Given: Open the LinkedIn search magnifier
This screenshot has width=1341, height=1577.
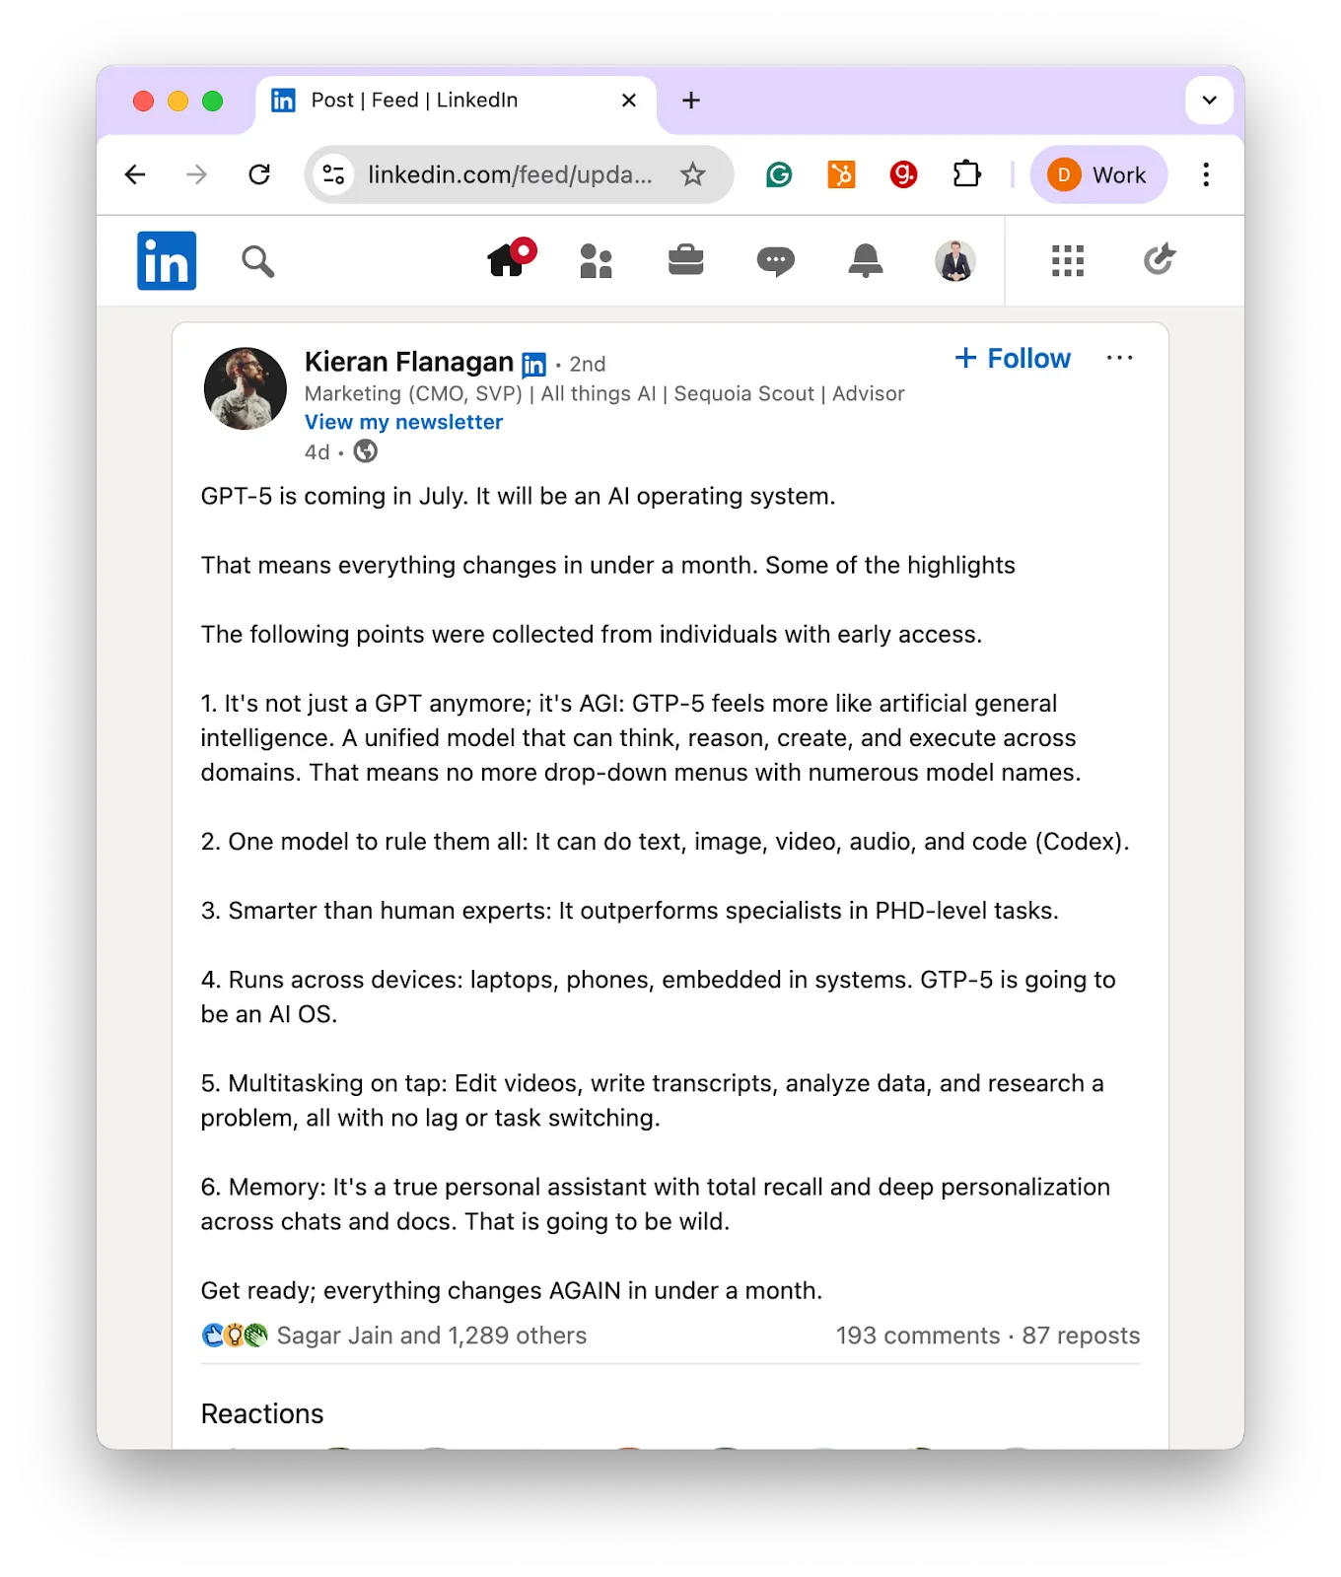Looking at the screenshot, I should click(257, 261).
